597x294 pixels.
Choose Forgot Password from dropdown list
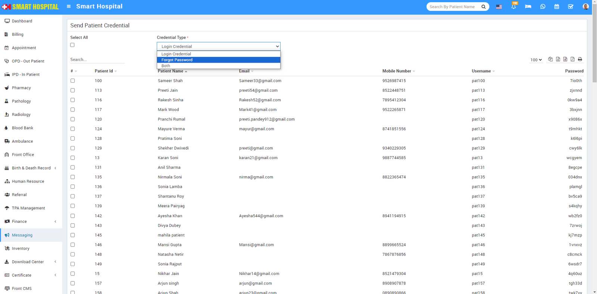tap(218, 60)
